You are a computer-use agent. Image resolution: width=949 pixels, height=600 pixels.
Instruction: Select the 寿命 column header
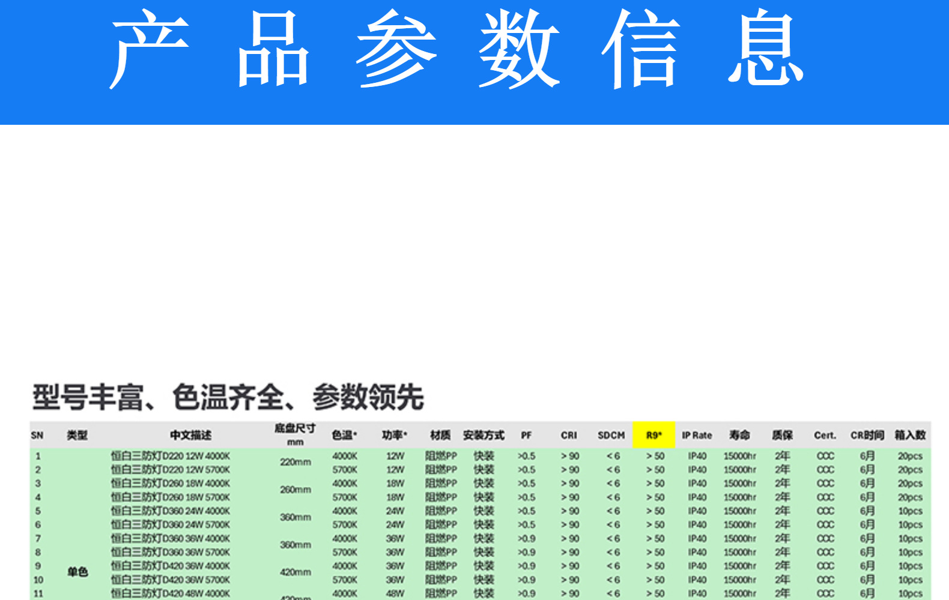coord(739,435)
